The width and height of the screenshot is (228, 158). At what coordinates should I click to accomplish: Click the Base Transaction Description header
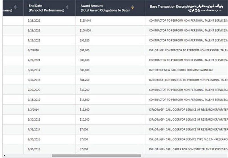(x=168, y=6)
